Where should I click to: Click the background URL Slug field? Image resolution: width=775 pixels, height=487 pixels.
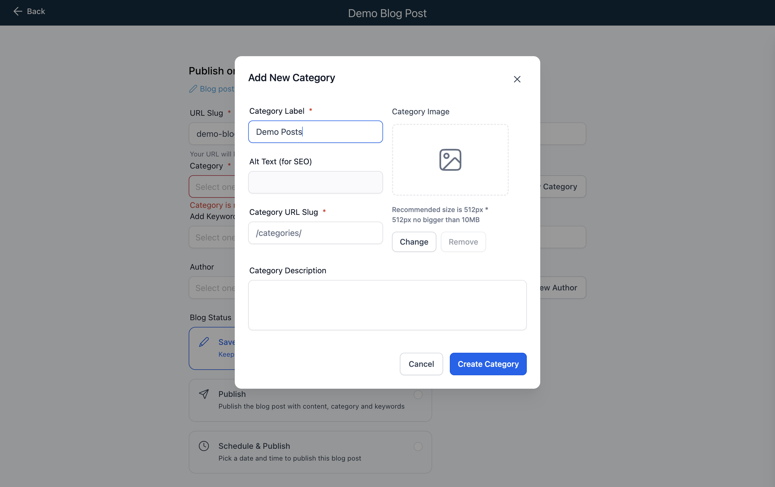click(x=212, y=134)
